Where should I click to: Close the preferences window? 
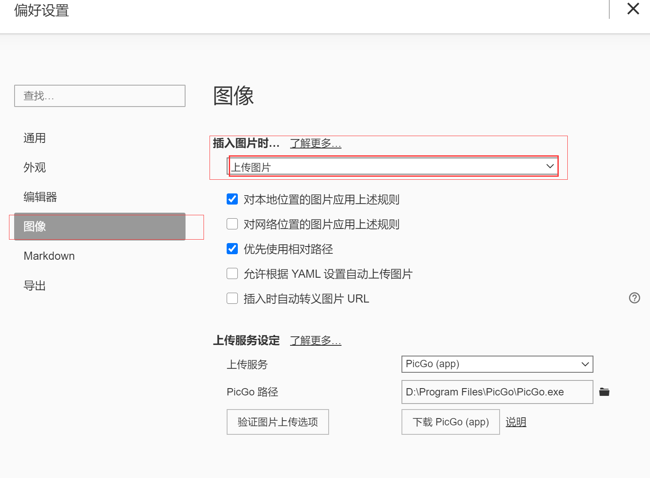tap(633, 9)
